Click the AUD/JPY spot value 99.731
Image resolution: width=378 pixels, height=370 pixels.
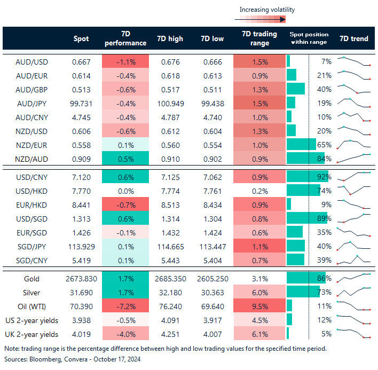tap(81, 104)
